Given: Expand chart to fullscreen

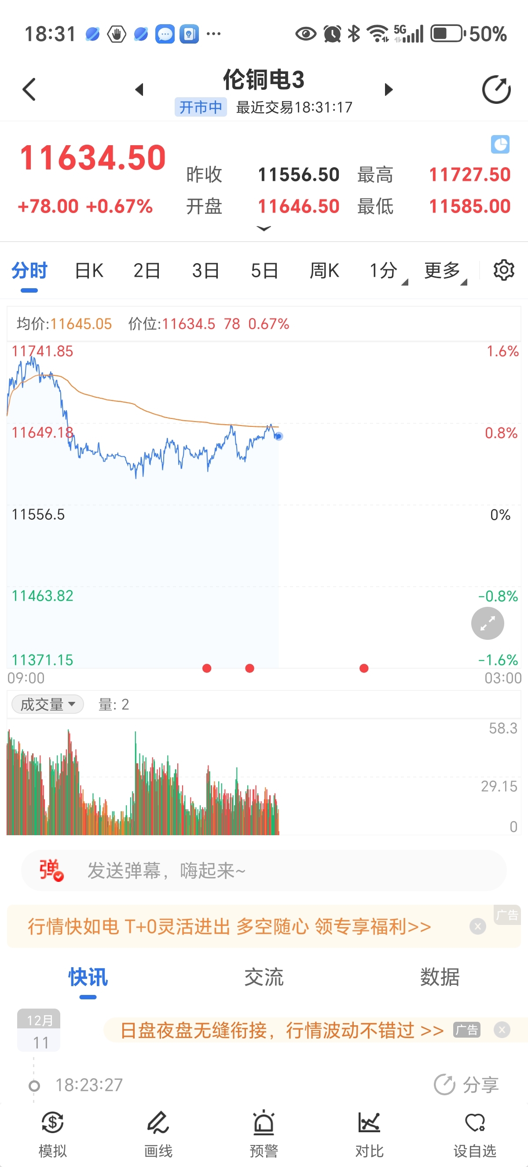Looking at the screenshot, I should click(x=487, y=624).
